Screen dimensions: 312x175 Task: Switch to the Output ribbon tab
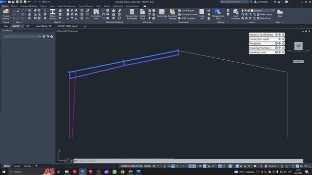point(43,6)
